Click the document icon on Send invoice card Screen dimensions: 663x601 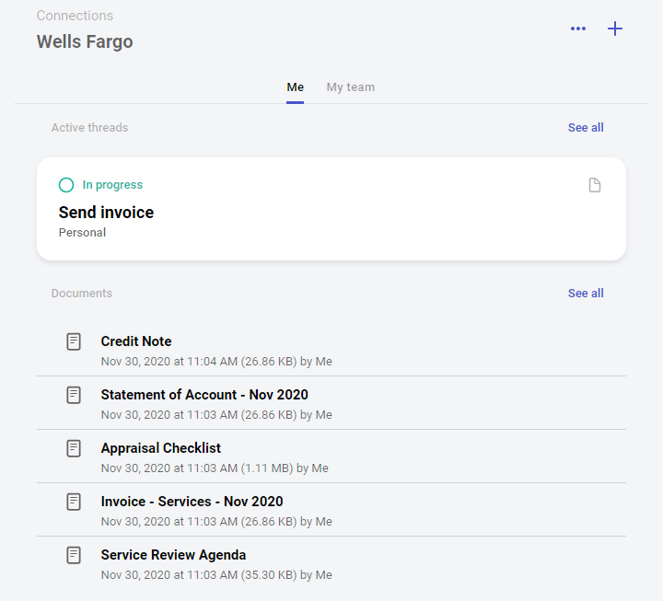pyautogui.click(x=595, y=185)
